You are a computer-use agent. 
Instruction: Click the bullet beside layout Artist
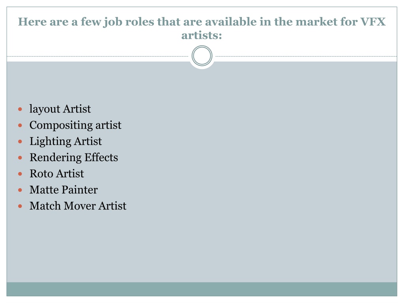[20, 110]
